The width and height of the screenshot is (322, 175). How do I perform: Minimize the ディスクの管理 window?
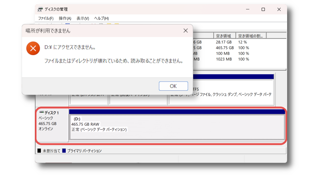(x=247, y=9)
